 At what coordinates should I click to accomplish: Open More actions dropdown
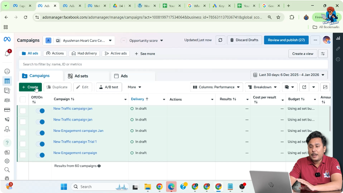click(134, 87)
